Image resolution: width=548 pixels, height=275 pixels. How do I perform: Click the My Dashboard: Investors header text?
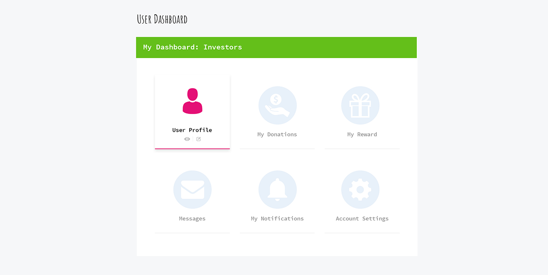192,47
